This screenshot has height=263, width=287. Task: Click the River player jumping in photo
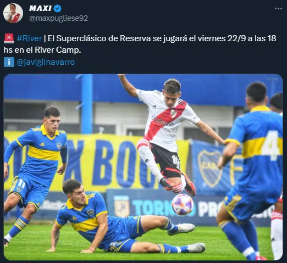(x=170, y=136)
